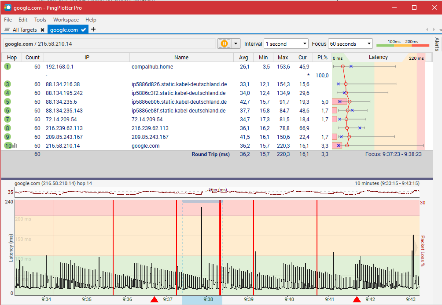
Task: Click IP address 88.134.235.6
Action: click(61, 102)
